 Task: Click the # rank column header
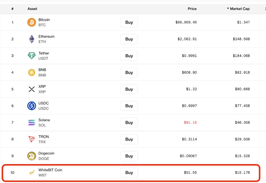click(12, 9)
